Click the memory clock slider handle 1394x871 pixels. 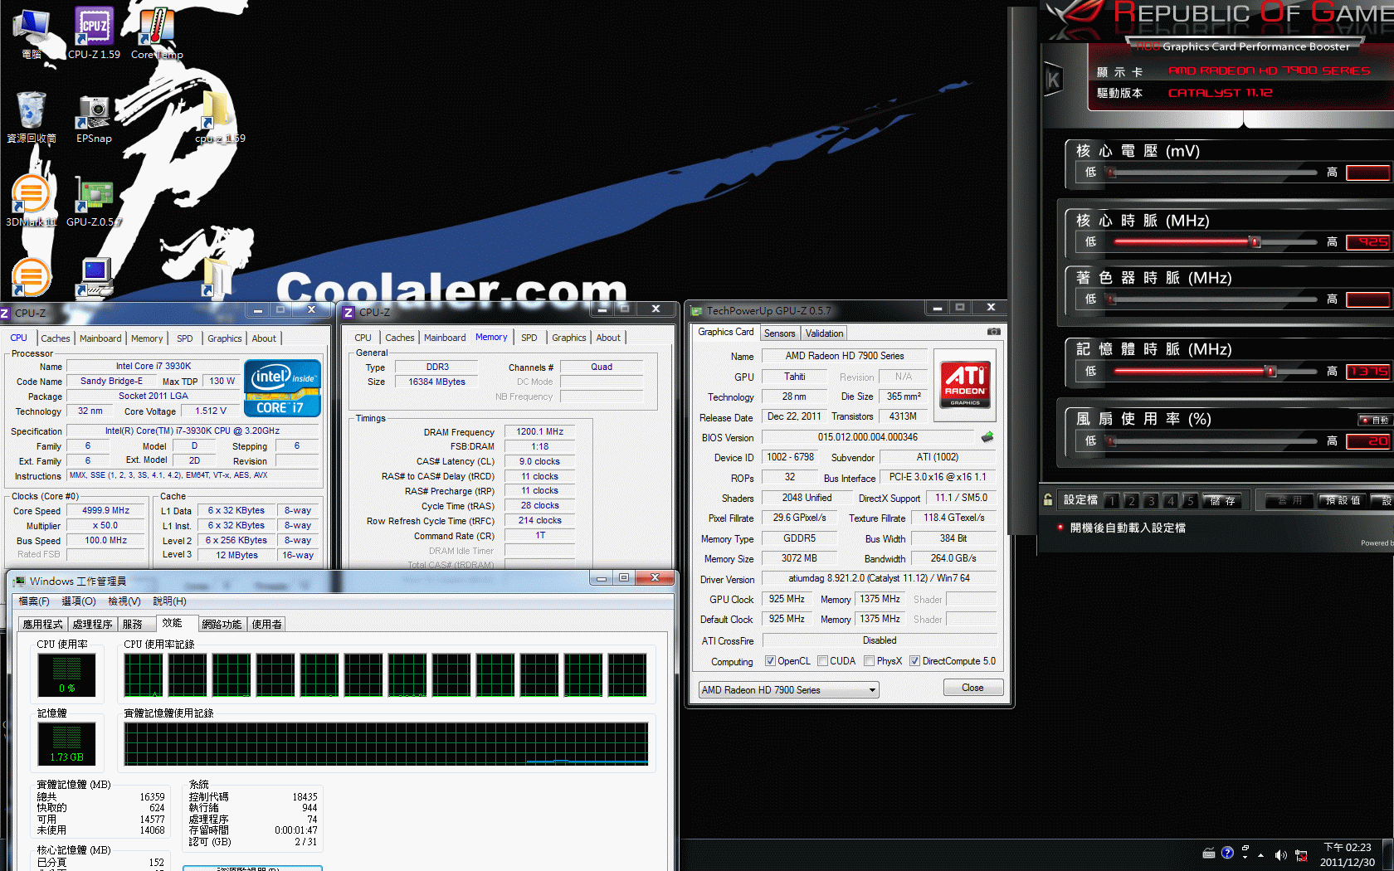(x=1271, y=372)
